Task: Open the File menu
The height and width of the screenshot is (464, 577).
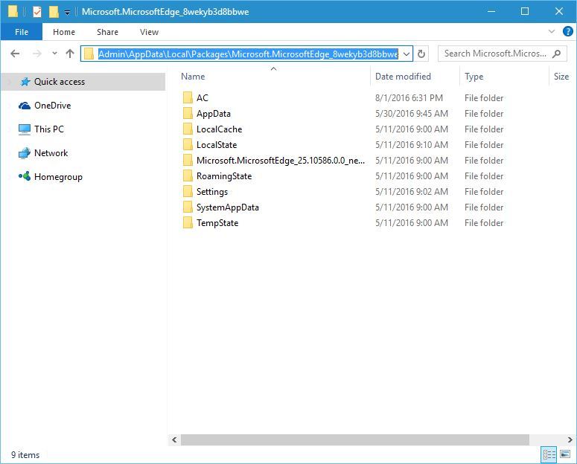Action: 22,32
